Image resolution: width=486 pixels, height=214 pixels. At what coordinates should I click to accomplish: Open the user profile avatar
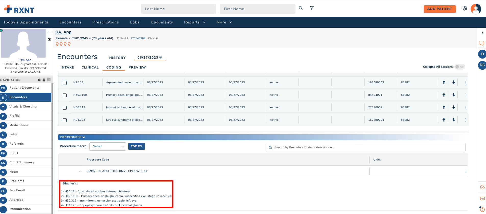coord(476,9)
